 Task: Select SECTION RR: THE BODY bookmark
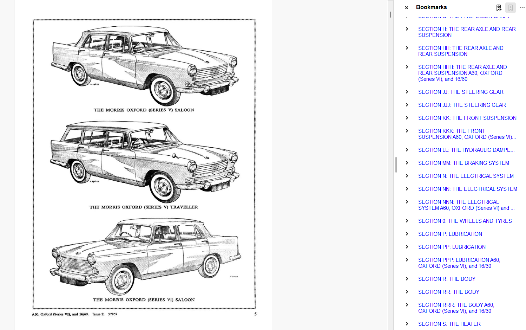(x=449, y=292)
